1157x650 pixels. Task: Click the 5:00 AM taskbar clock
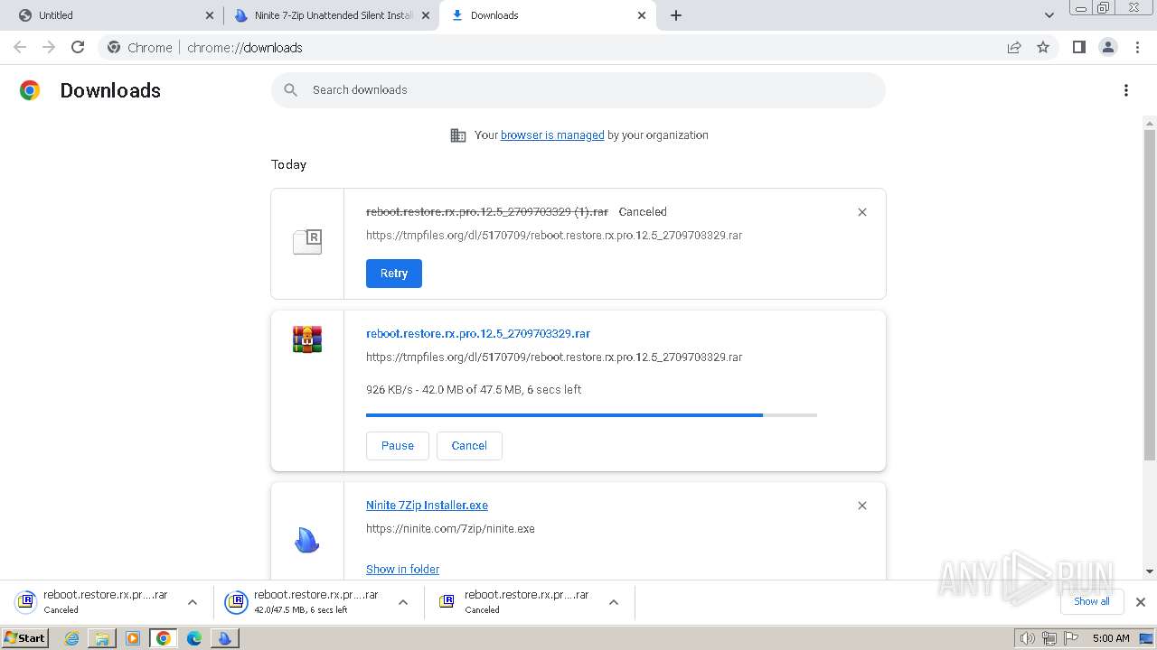[1111, 638]
